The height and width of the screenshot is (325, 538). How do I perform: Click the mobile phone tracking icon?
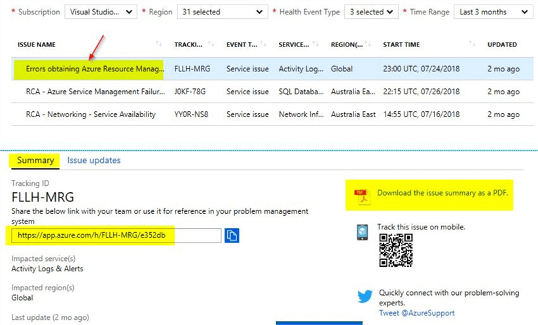(x=362, y=232)
